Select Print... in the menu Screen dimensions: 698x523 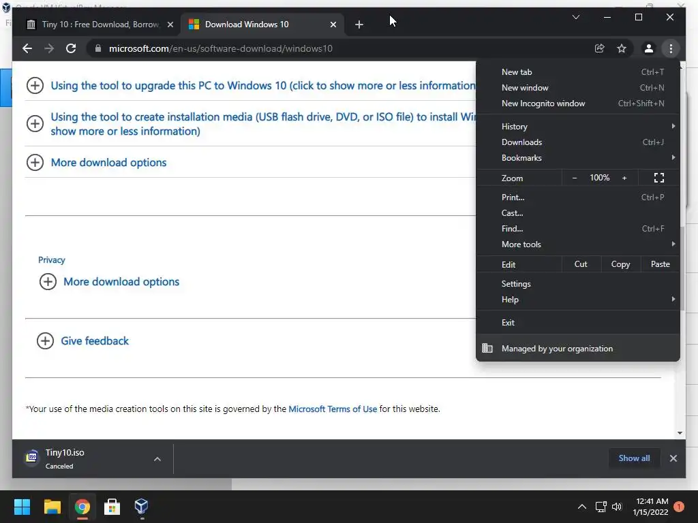coord(578,197)
